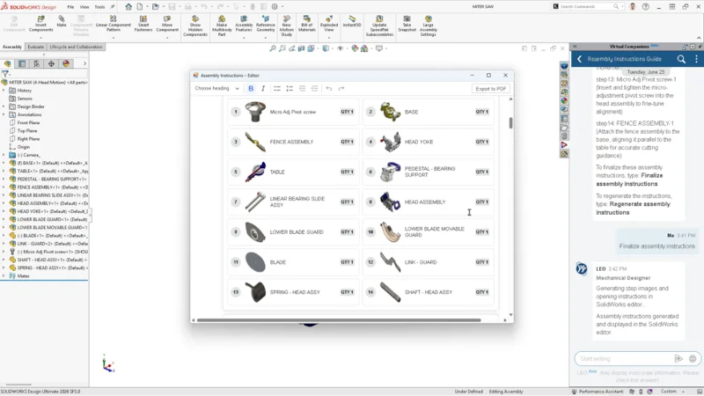Open Bill of Materials tool
The width and height of the screenshot is (704, 396).
[307, 24]
